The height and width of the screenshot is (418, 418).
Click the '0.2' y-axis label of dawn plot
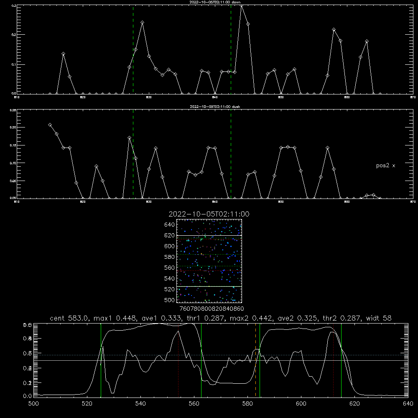[x=14, y=34]
